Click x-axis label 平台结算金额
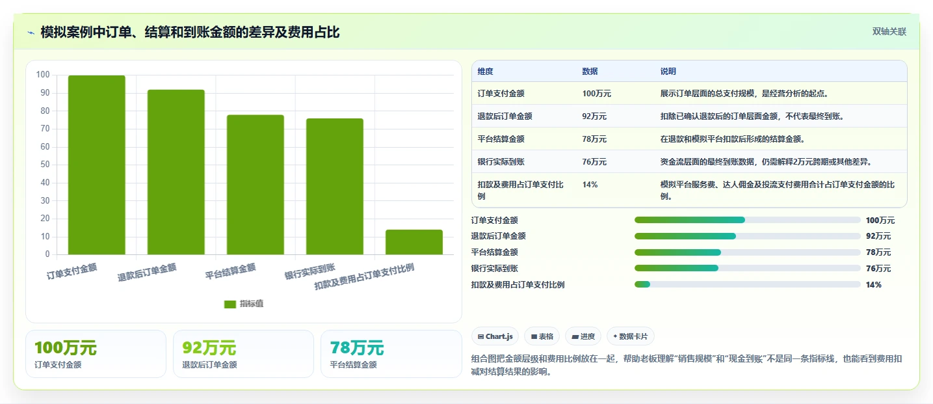 tap(230, 271)
